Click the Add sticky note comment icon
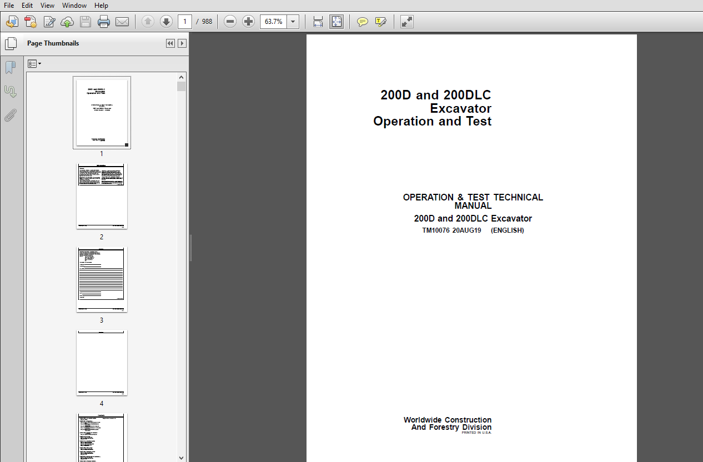The width and height of the screenshot is (703, 462). click(362, 22)
